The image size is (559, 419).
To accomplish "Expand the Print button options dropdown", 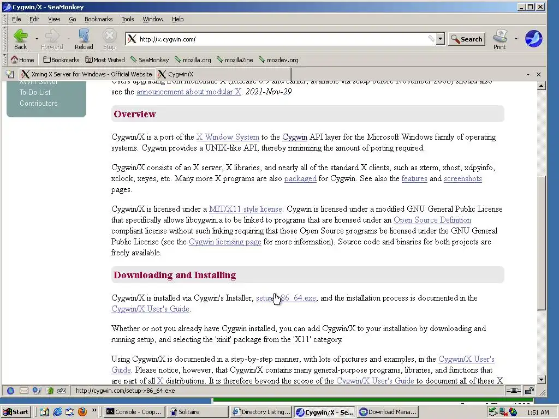I will pyautogui.click(x=516, y=39).
